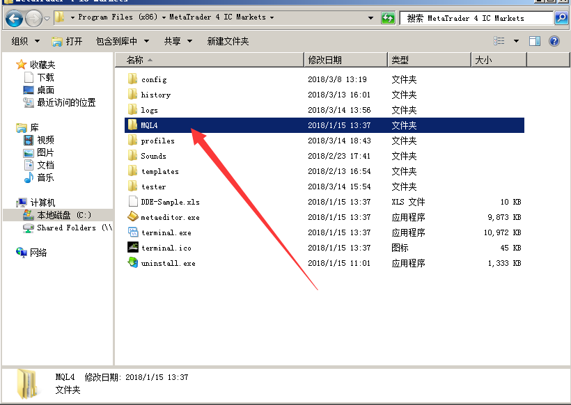Select the profiles folder icon

click(132, 140)
